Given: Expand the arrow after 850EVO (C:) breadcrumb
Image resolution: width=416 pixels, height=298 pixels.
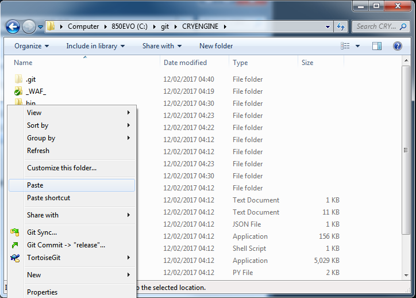Looking at the screenshot, I should 155,26.
